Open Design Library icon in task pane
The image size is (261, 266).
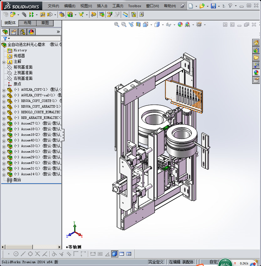(256, 50)
